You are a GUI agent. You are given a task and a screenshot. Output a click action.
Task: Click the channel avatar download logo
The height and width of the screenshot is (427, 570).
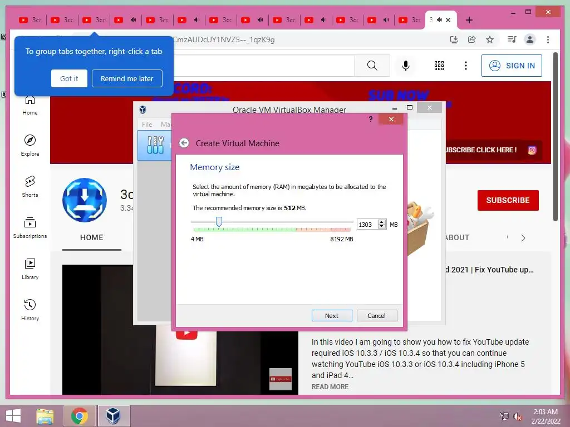click(85, 200)
